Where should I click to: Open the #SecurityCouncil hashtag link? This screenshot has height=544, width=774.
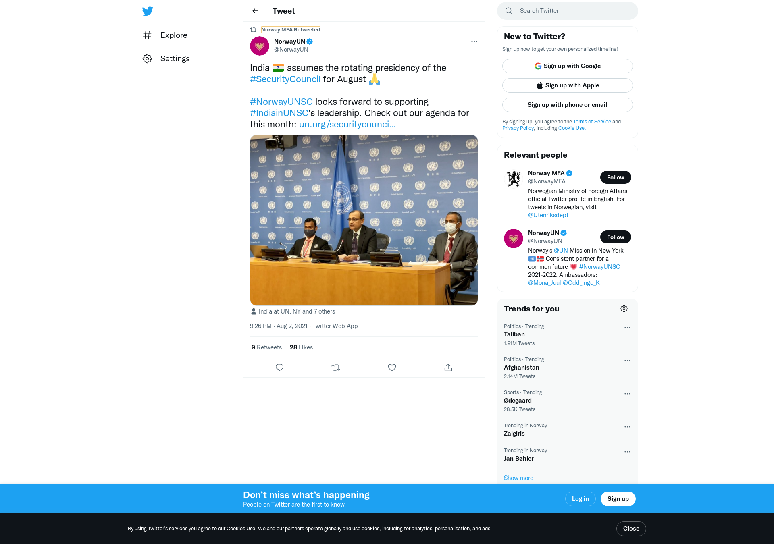point(285,79)
